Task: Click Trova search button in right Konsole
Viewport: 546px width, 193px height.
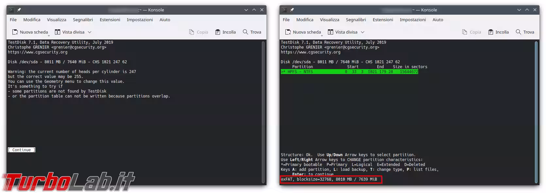Action: 525,32
